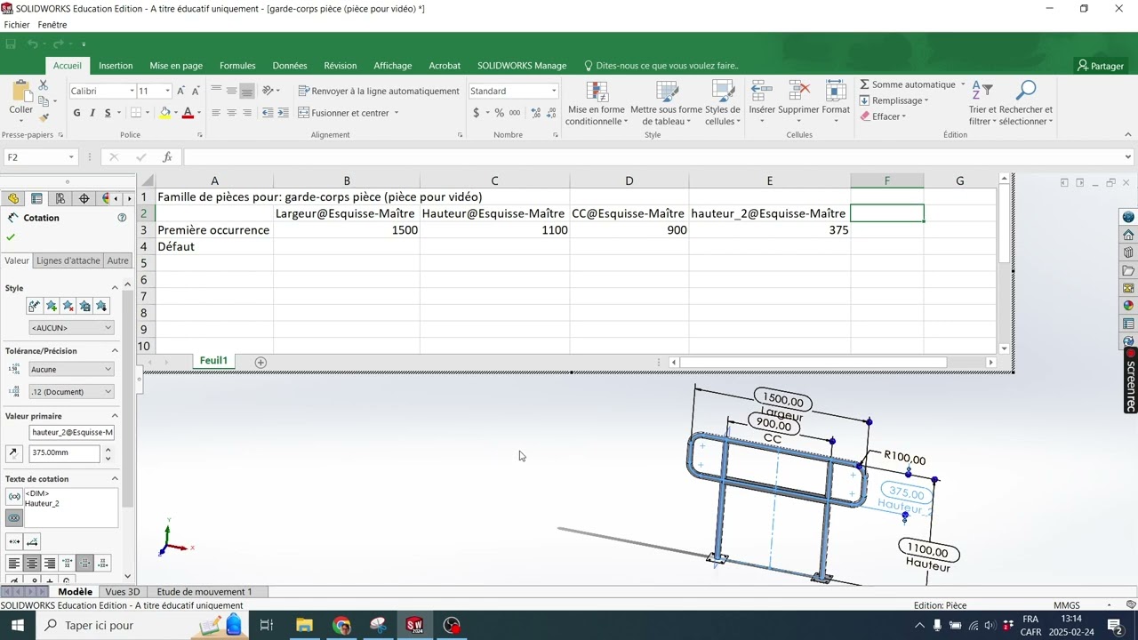Viewport: 1138px width, 640px height.
Task: Collapse the Texte de cotation section
Action: (x=115, y=479)
